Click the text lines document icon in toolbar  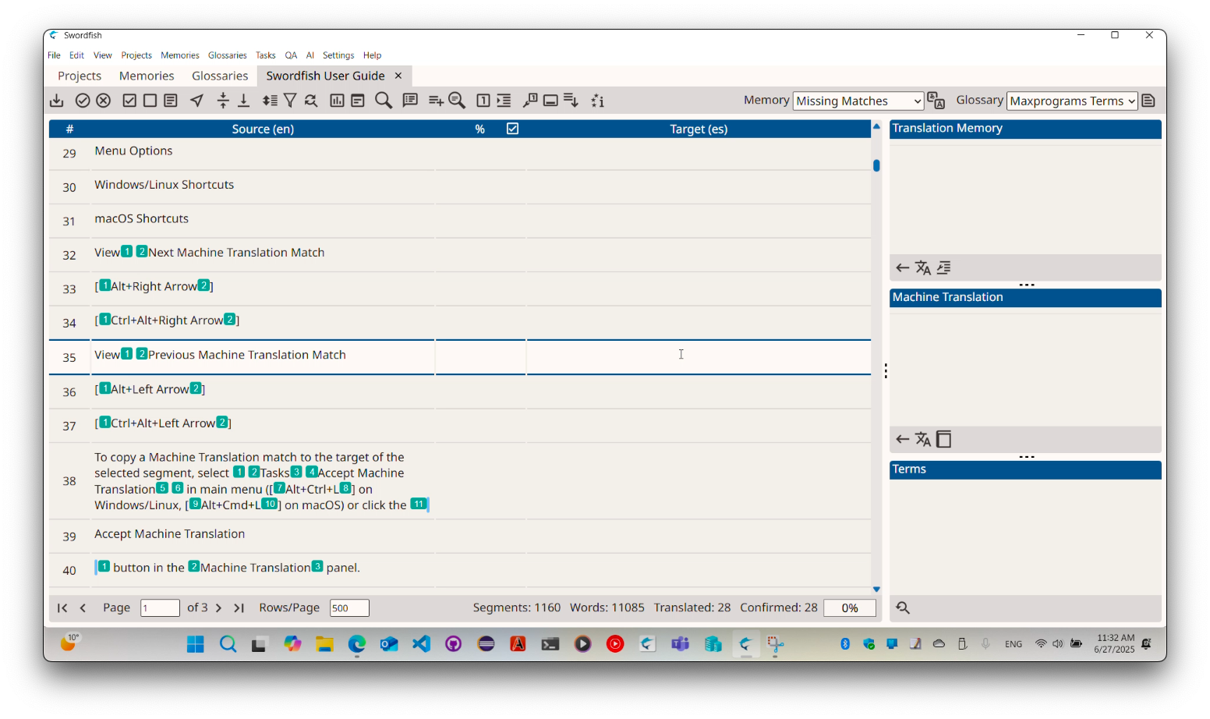[x=171, y=101]
